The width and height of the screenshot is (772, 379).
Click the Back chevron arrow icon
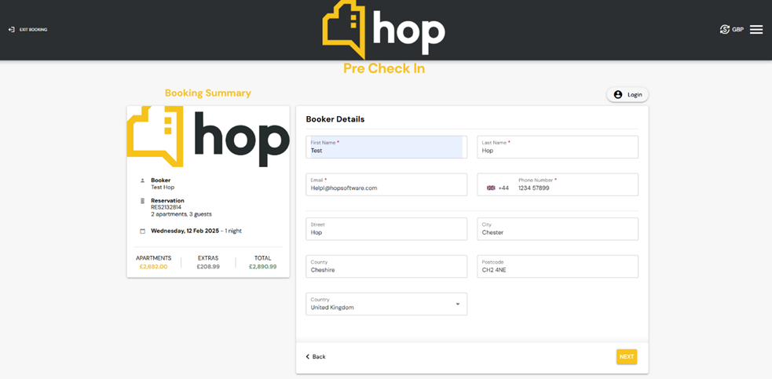[x=308, y=357]
